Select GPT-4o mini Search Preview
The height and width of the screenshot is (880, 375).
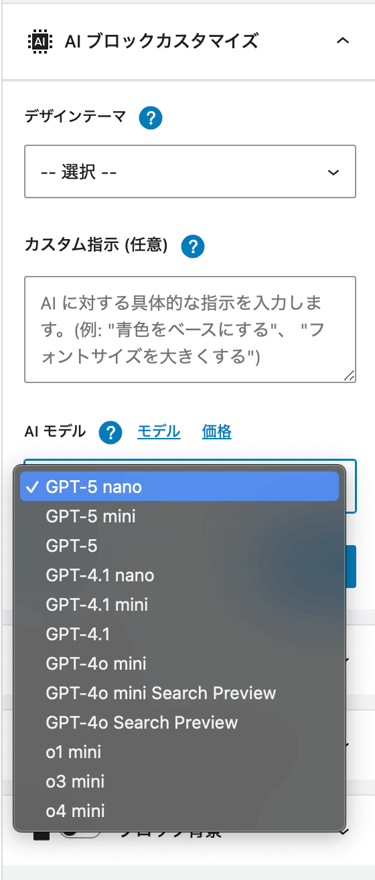pos(179,693)
